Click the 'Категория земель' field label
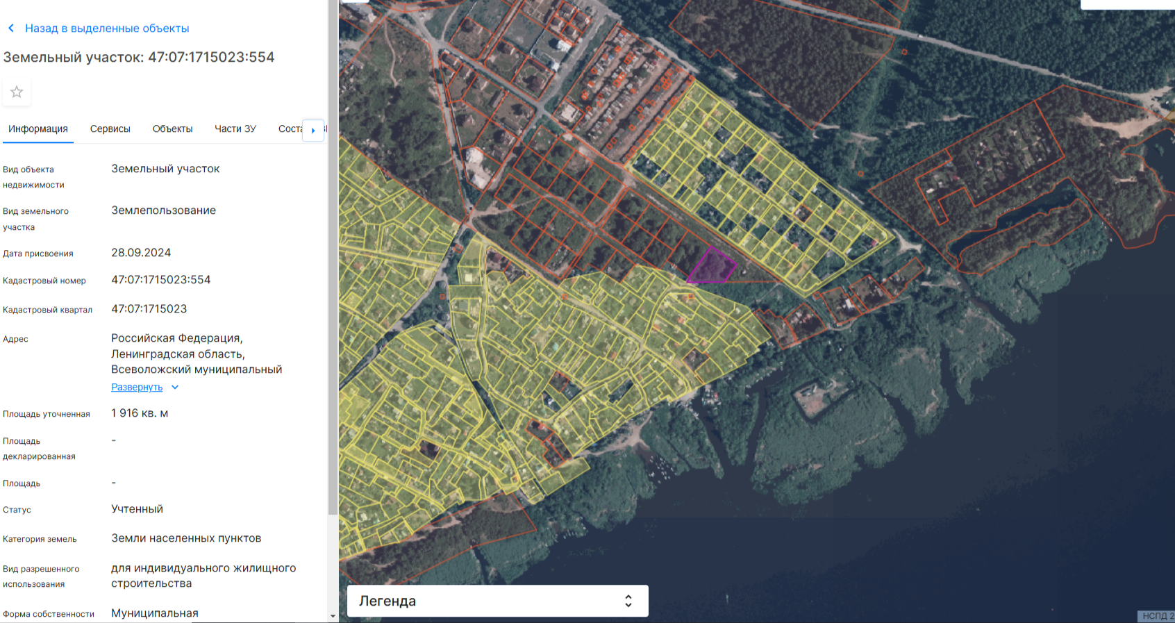The height and width of the screenshot is (623, 1175). tap(40, 539)
